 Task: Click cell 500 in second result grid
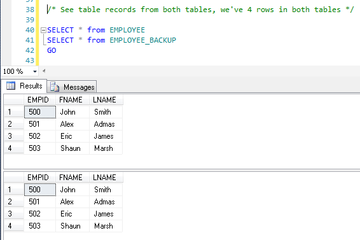coord(40,190)
